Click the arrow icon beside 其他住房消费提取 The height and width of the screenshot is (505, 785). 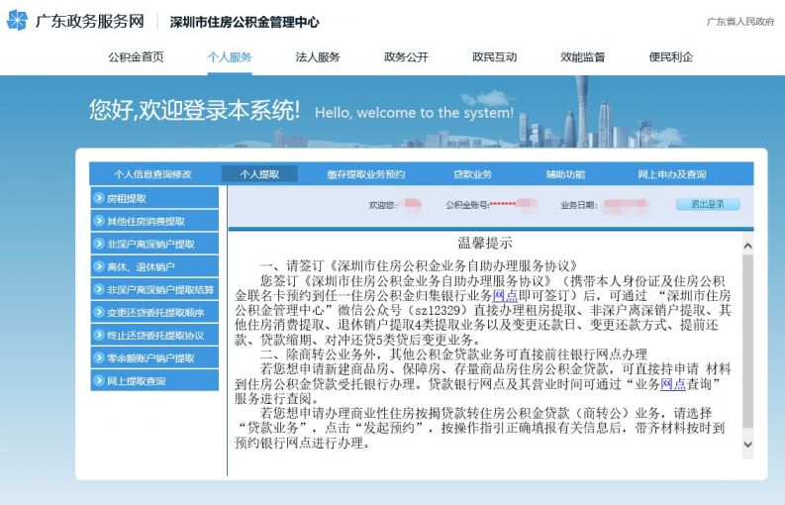(x=99, y=221)
